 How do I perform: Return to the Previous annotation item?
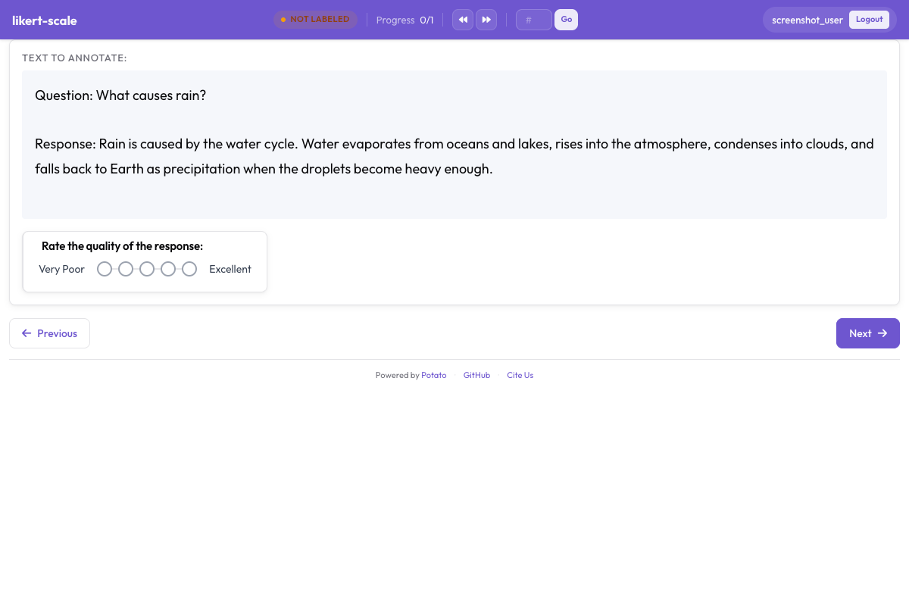[x=49, y=333]
